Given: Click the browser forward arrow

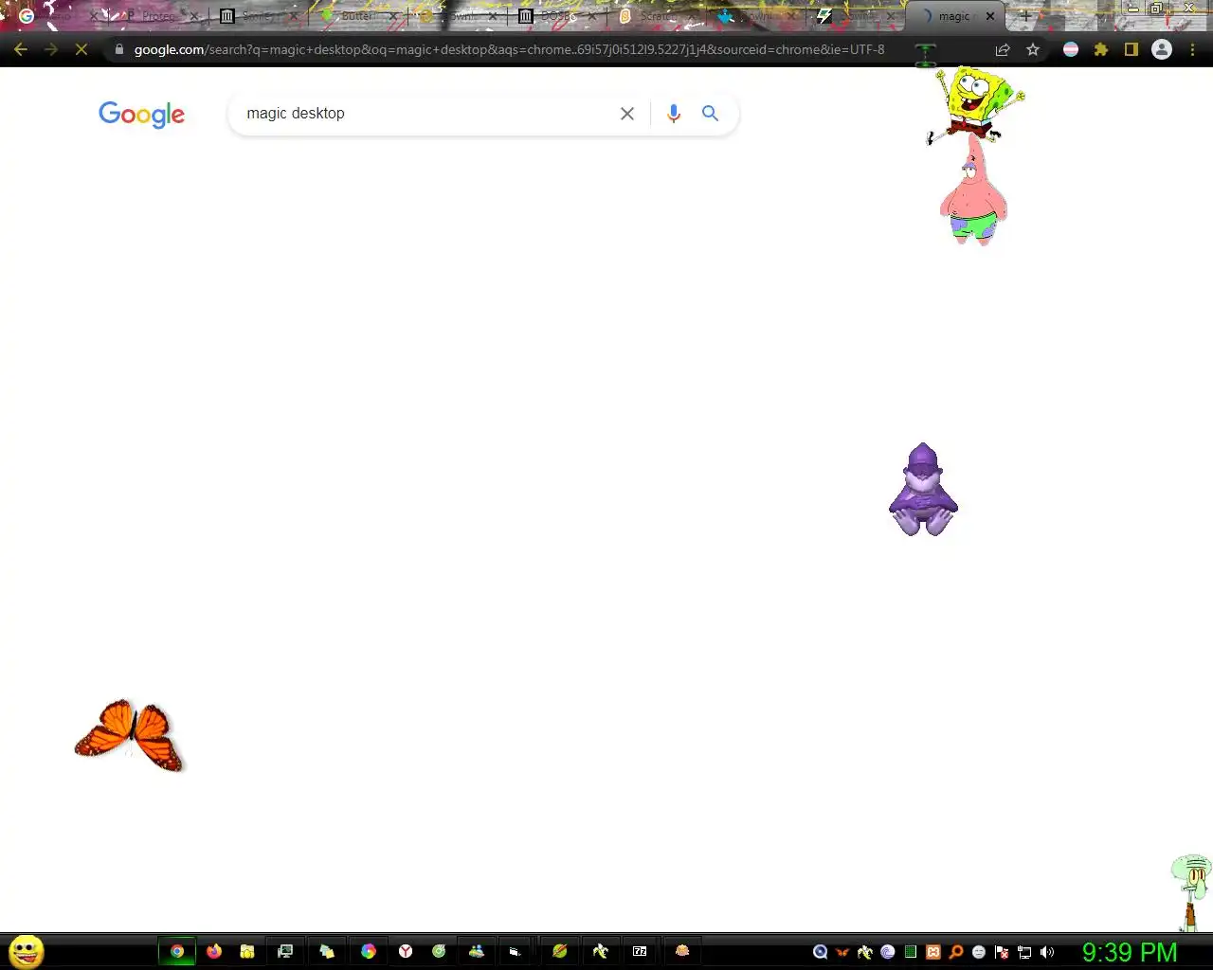Looking at the screenshot, I should coord(51,49).
